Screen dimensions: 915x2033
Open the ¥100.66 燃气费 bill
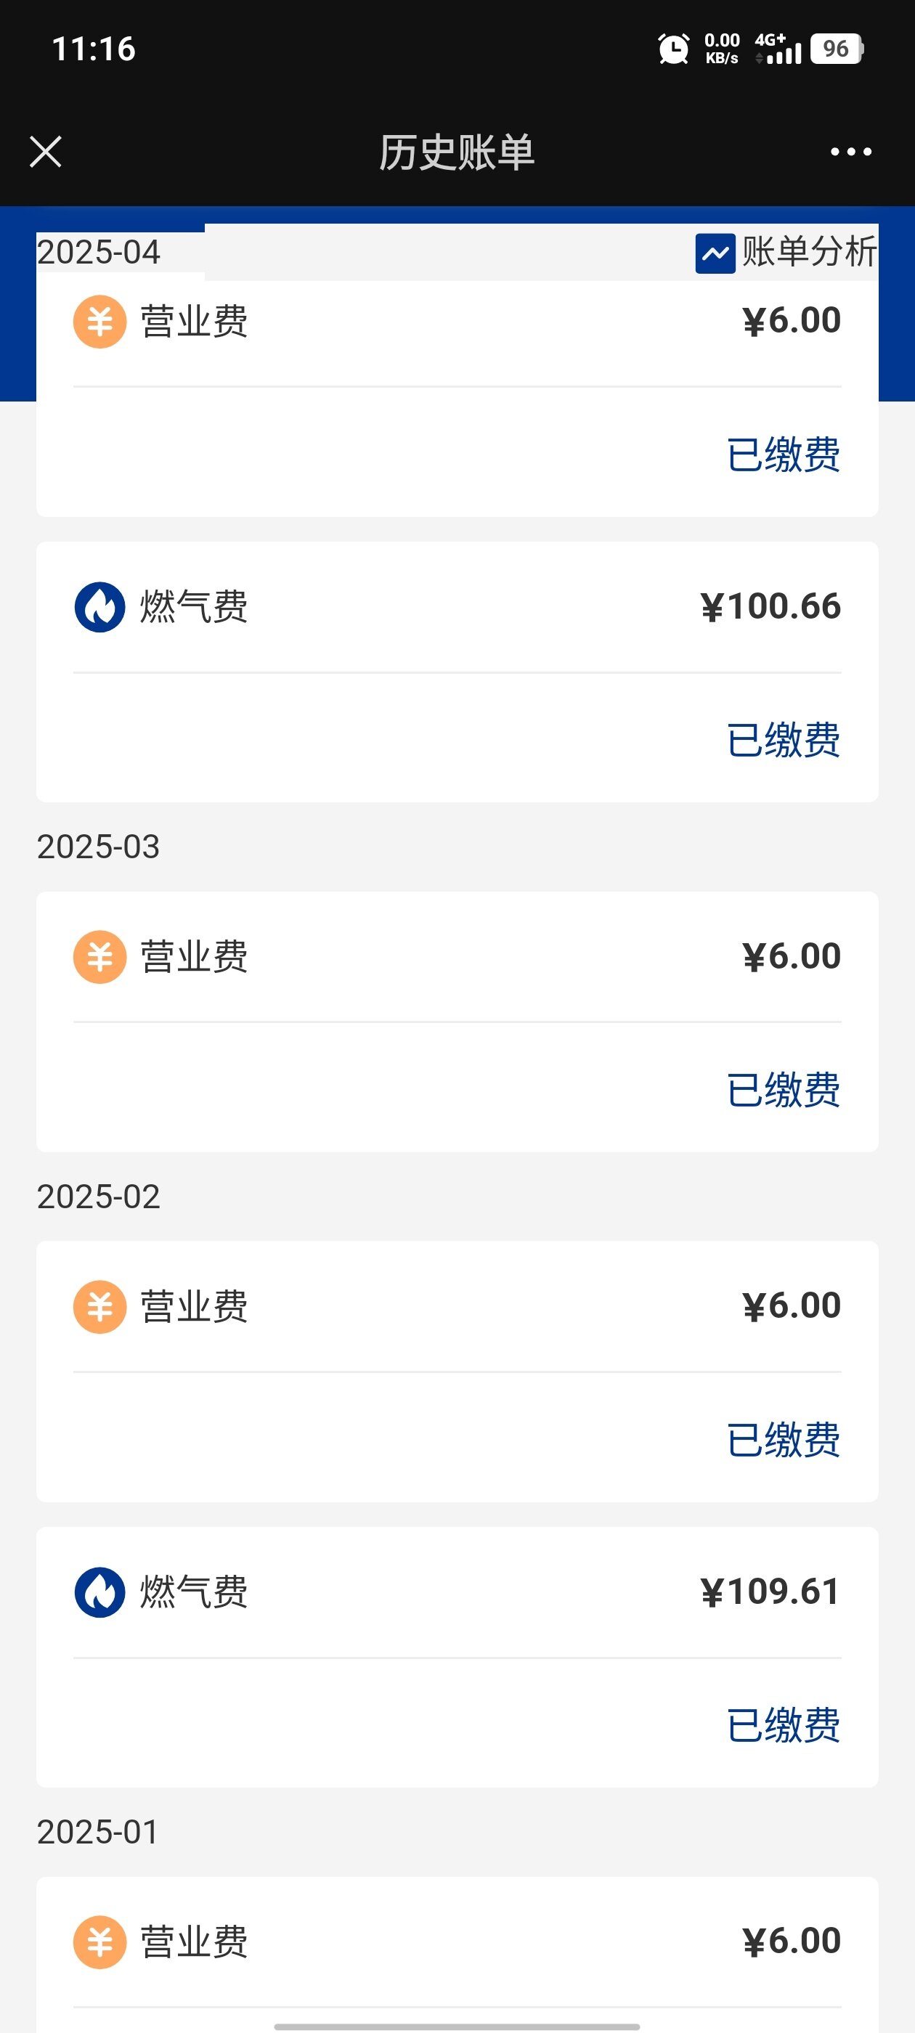tap(457, 607)
